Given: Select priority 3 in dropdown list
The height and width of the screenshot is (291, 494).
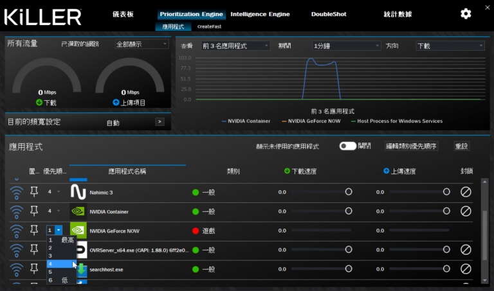Looking at the screenshot, I should (x=62, y=256).
